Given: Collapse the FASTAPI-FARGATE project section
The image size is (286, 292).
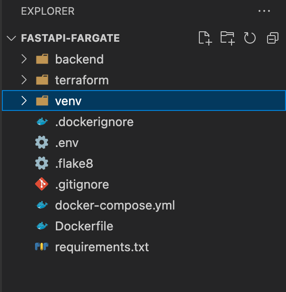Looking at the screenshot, I should [x=12, y=38].
